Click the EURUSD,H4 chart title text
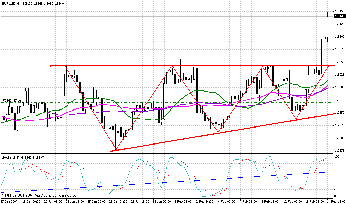Screen dimensions: 346x204 pos(11,4)
